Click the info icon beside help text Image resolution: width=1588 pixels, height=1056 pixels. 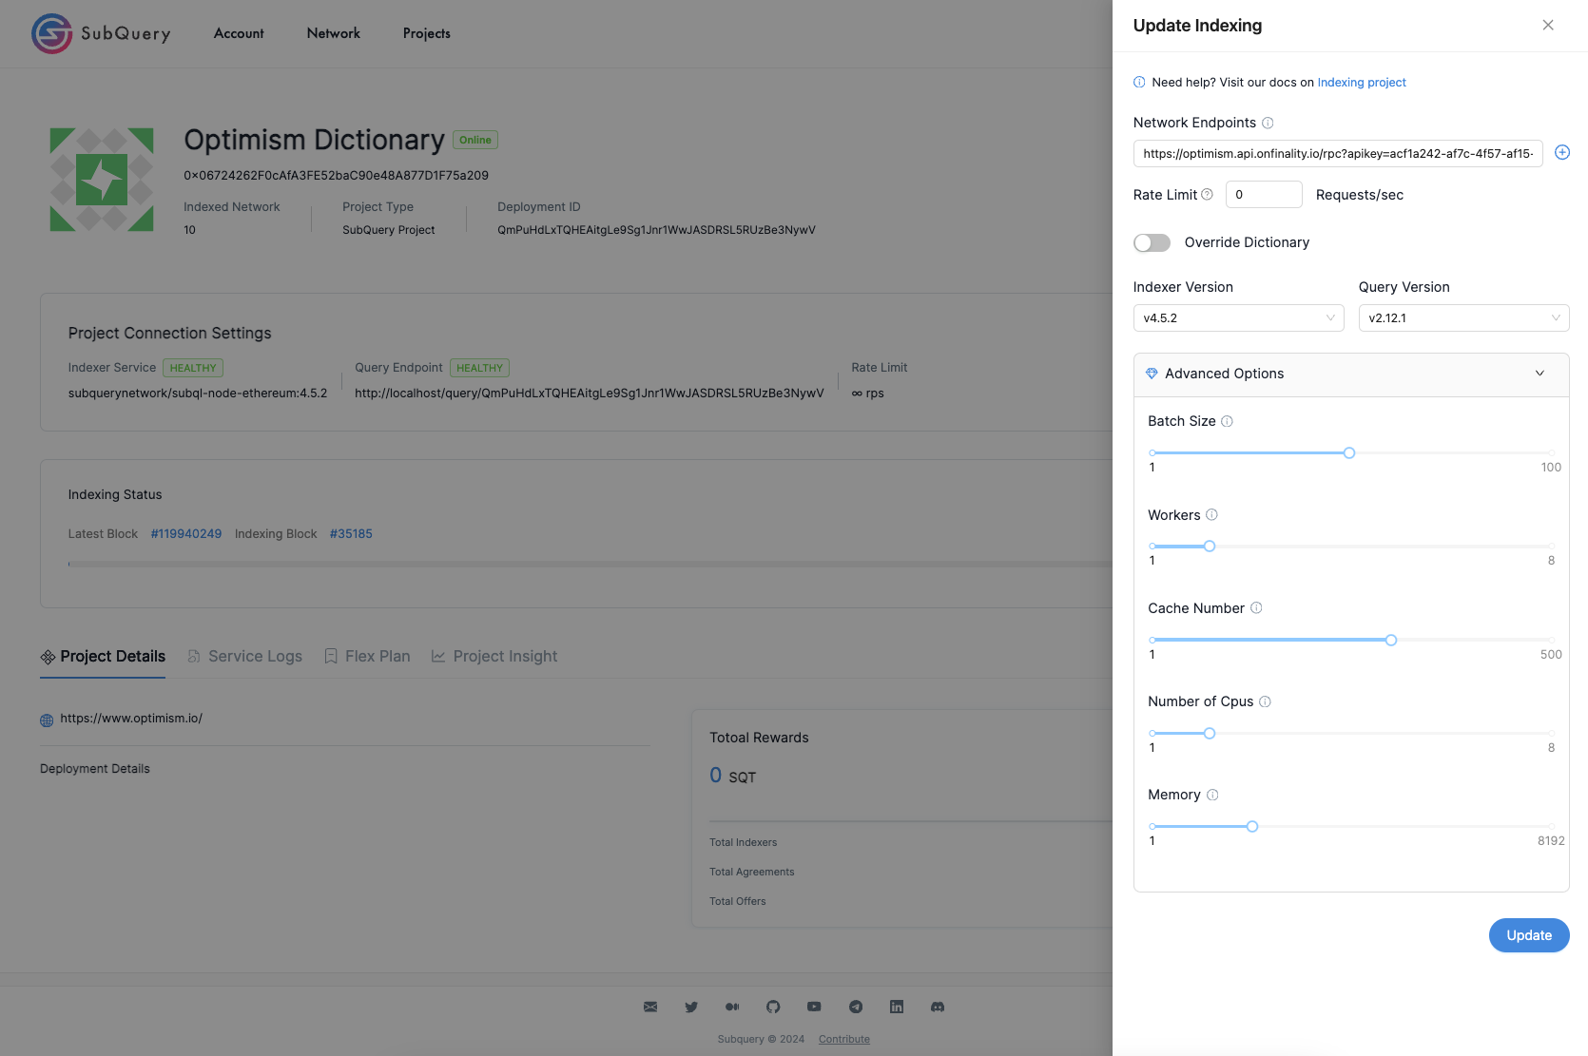pyautogui.click(x=1139, y=83)
